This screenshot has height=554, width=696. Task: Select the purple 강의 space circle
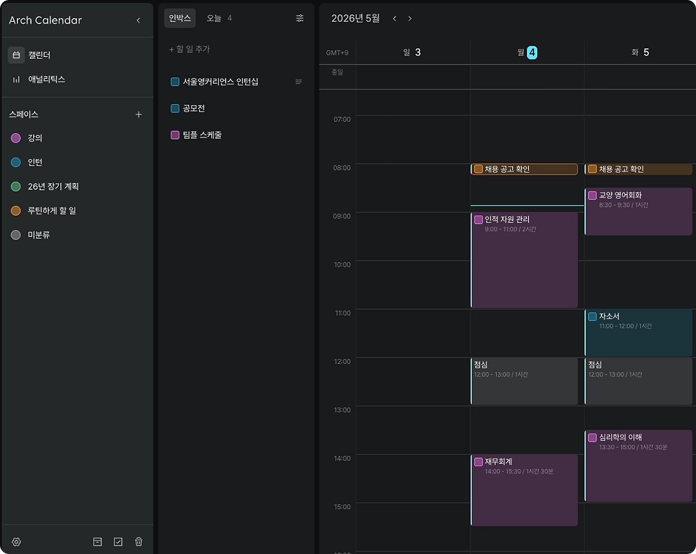[x=16, y=138]
